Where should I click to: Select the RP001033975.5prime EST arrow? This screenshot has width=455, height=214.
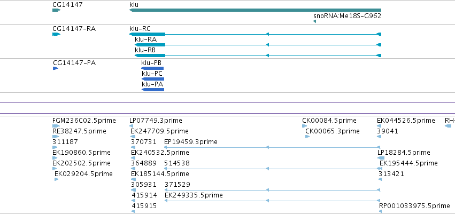pyautogui.click(x=381, y=211)
